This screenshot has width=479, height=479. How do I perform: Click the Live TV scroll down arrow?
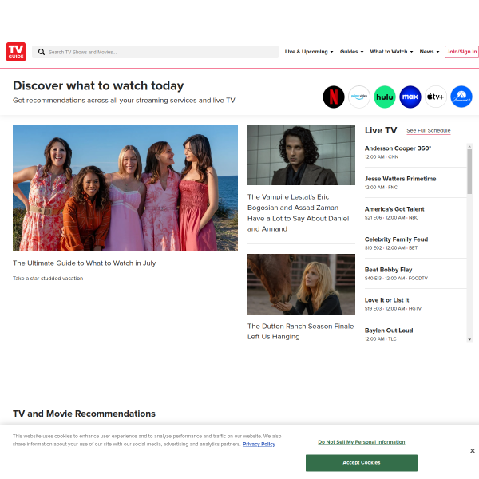(469, 340)
